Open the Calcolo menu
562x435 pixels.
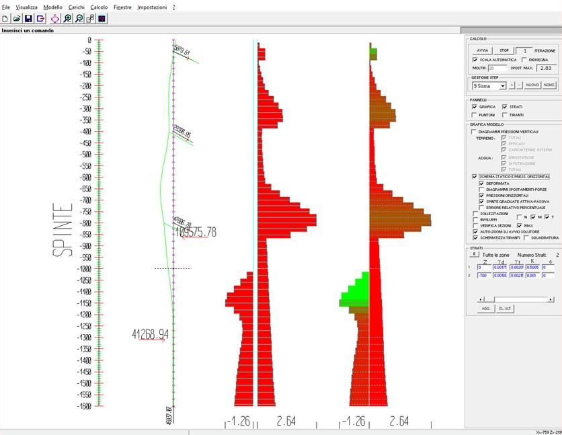[99, 6]
